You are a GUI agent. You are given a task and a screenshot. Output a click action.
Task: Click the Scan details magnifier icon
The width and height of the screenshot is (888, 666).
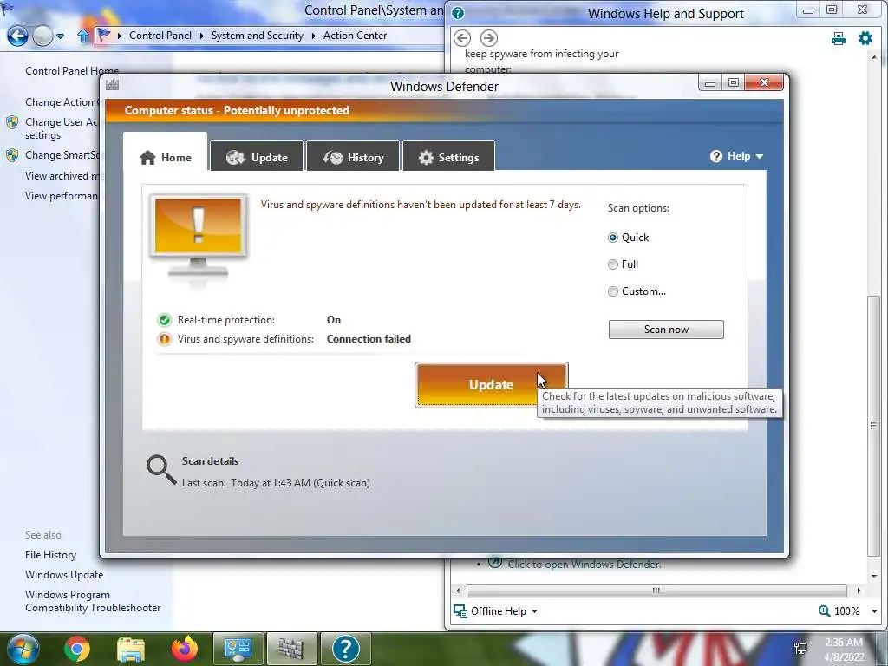160,470
